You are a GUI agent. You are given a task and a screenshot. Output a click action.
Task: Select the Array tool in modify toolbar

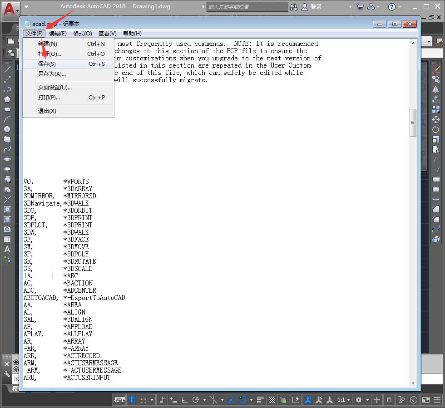tap(435, 109)
